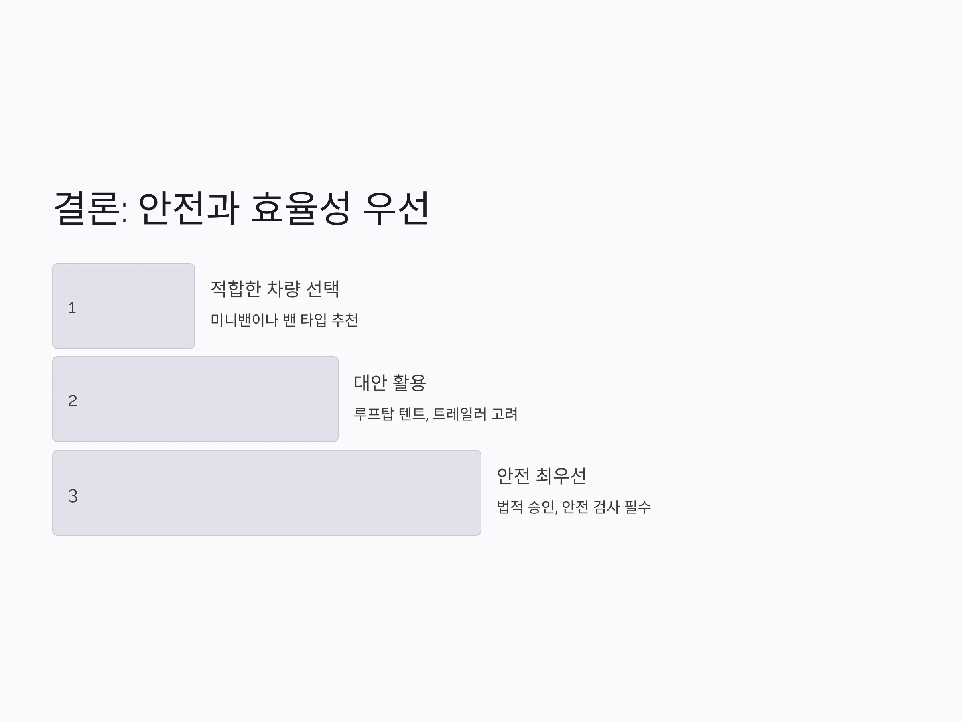Click the number 3 label
This screenshot has width=963, height=722.
pyautogui.click(x=73, y=496)
